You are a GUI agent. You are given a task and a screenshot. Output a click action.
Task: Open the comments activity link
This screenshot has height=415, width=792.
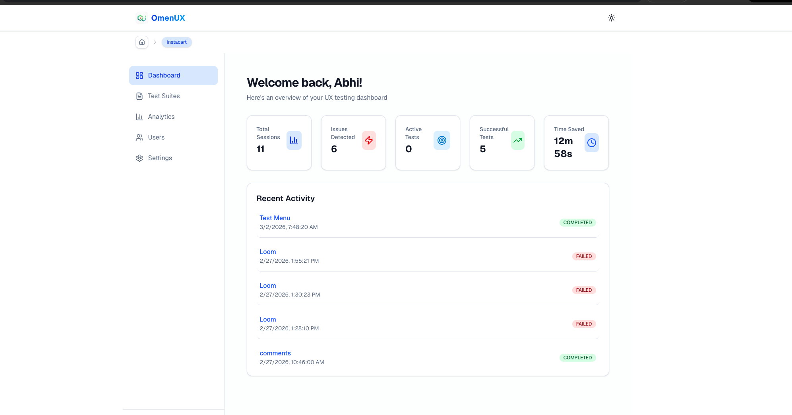tap(275, 353)
